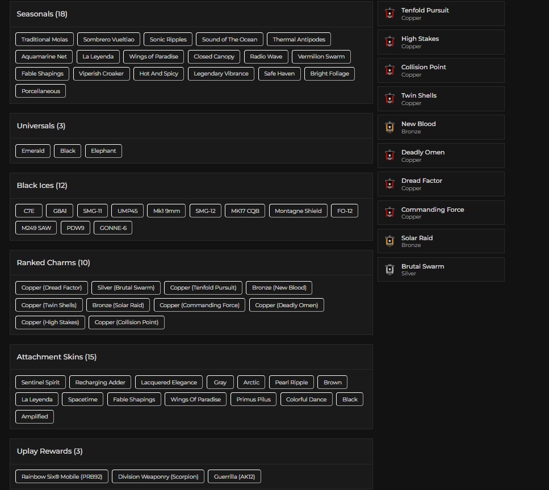Click the New Blood bronze badge icon

[x=389, y=127]
